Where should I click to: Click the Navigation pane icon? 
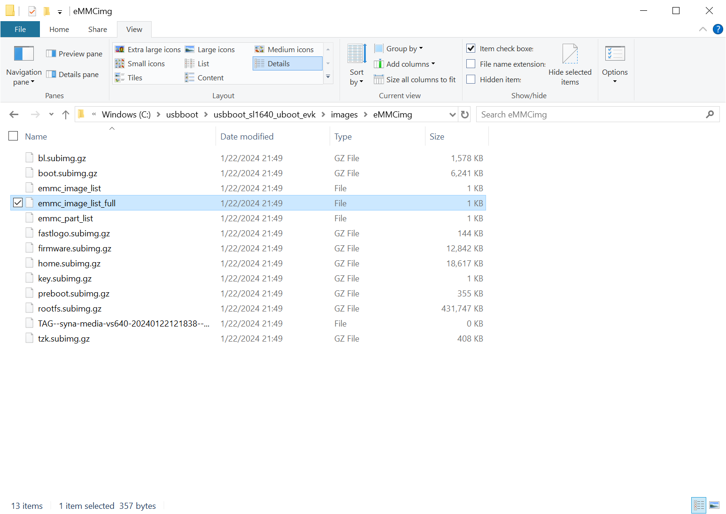[23, 54]
